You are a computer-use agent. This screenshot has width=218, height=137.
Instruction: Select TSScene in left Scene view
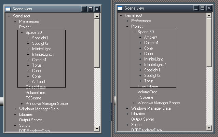pos(33,98)
